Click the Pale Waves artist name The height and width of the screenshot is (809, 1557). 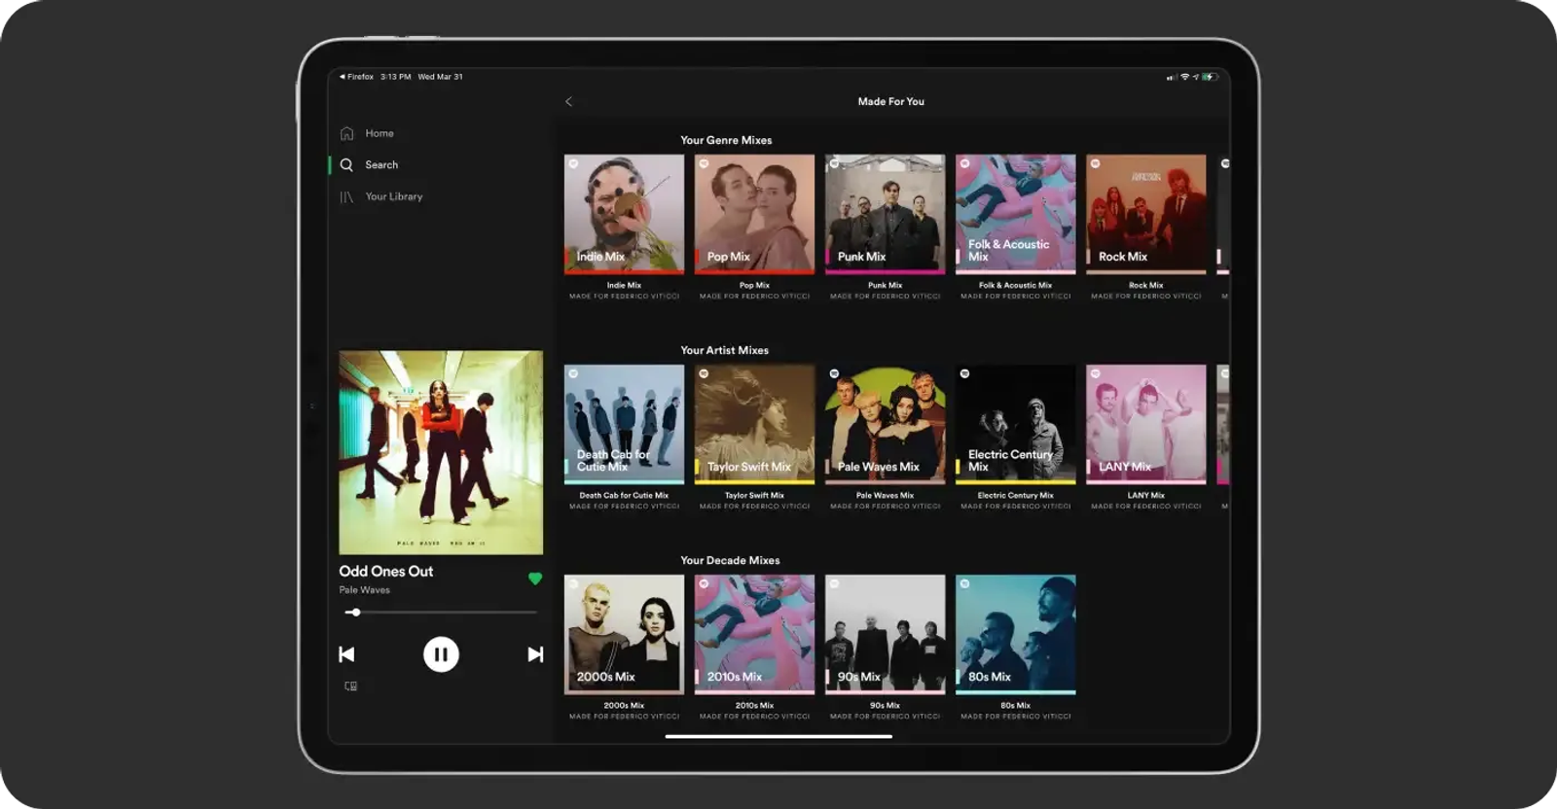pos(364,590)
